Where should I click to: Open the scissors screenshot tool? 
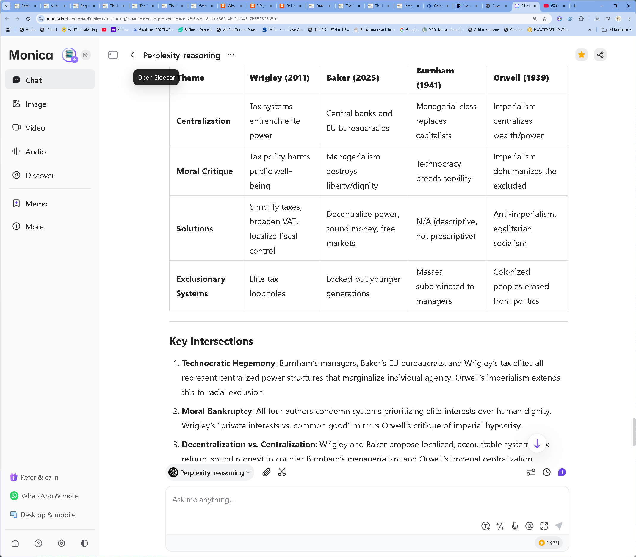click(282, 472)
